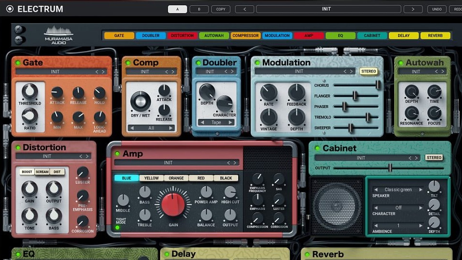Toggle the Comp power LED
This screenshot has width=462, height=260.
[128, 63]
